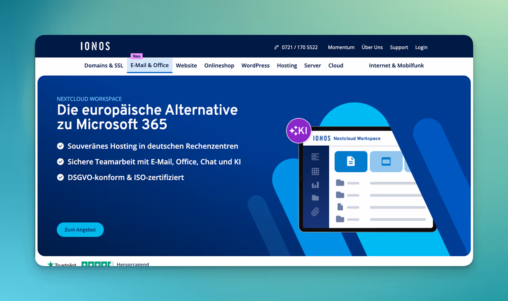Click the folder icon in tablet sidebar
Image resolution: width=508 pixels, height=301 pixels.
point(315,198)
